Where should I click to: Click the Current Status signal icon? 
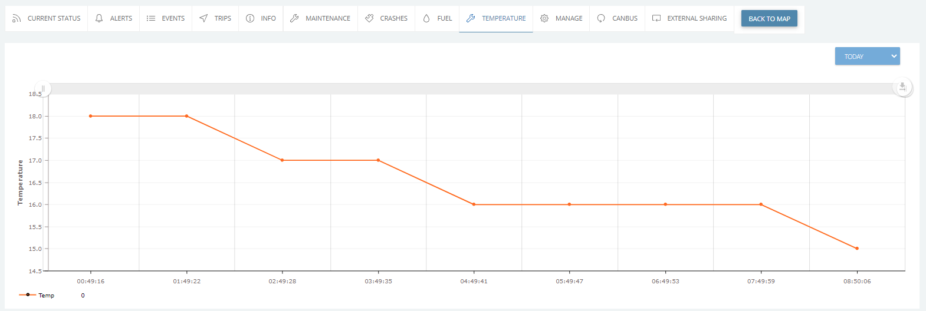[x=17, y=18]
